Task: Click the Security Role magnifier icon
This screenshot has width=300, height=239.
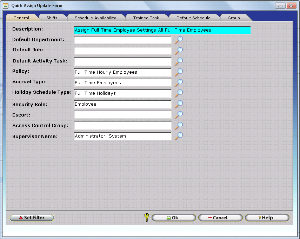Action: click(x=179, y=104)
